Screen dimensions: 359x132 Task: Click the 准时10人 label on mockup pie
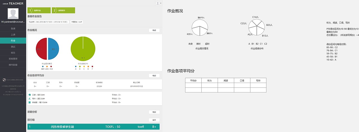point(201,18)
